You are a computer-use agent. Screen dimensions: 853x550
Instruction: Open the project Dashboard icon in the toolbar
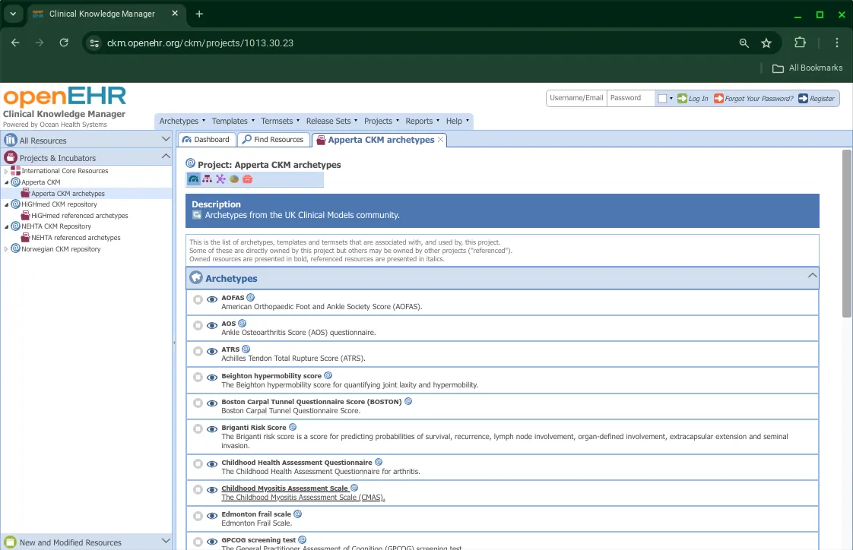194,179
